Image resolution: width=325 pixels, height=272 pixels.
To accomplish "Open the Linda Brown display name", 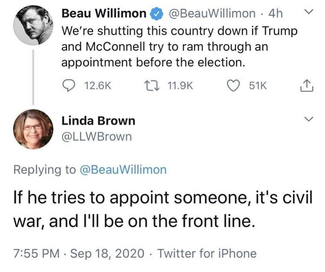I will click(98, 121).
